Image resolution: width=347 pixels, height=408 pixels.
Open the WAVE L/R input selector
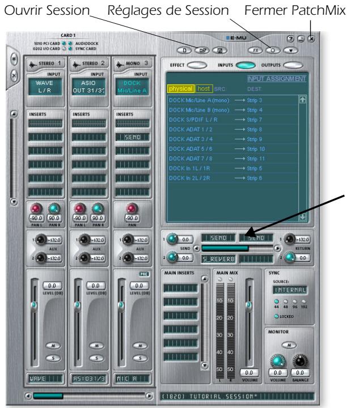tap(45, 87)
